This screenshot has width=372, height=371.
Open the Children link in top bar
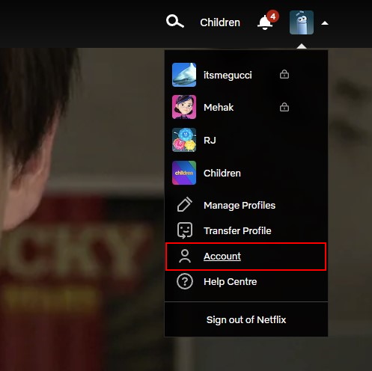click(x=220, y=22)
